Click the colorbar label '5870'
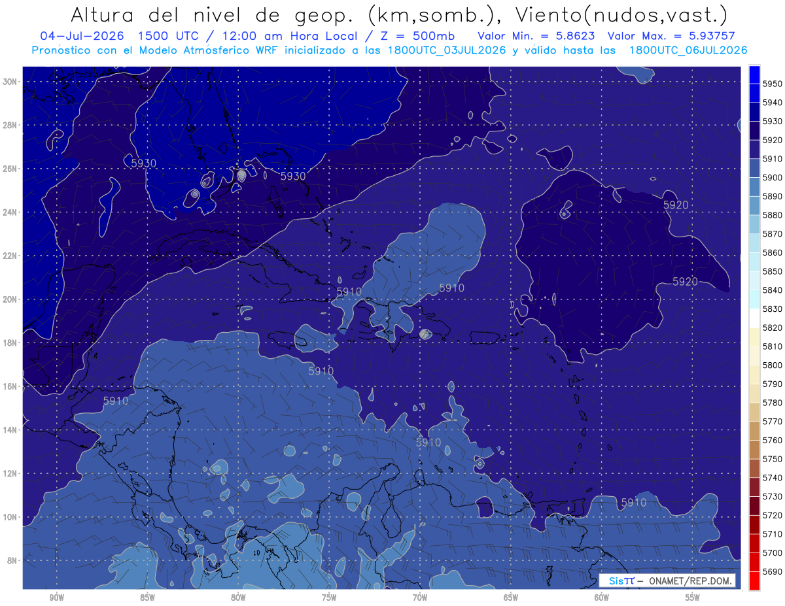This screenshot has height=606, width=785. [773, 234]
